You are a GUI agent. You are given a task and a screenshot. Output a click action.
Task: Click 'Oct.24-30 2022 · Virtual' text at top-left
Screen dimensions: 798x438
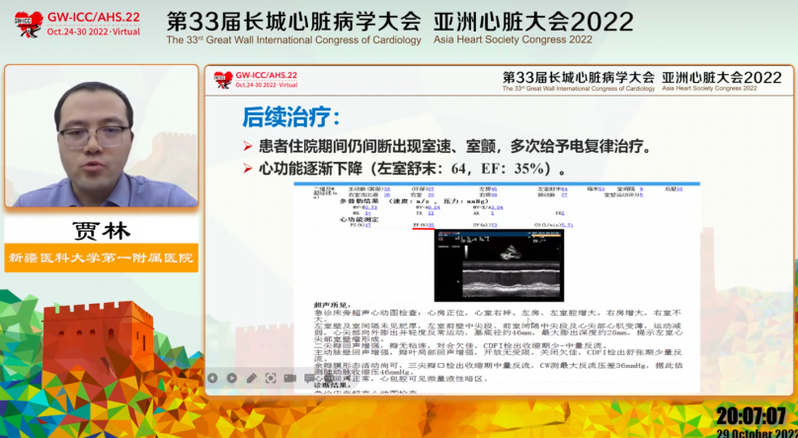(x=93, y=32)
